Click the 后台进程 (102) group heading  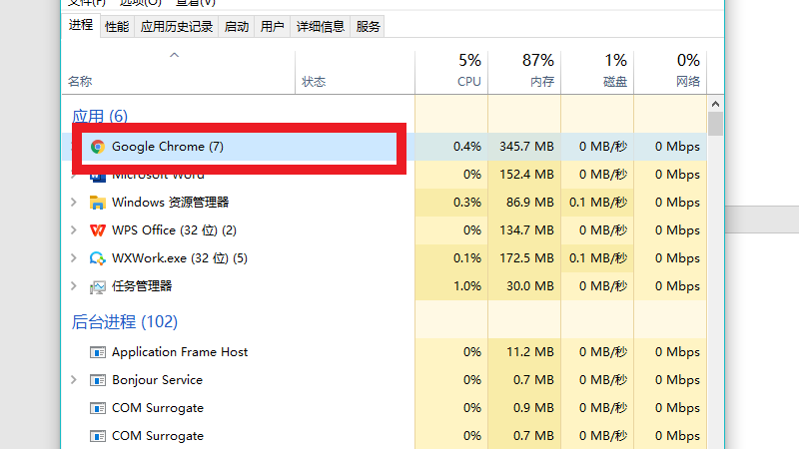pos(125,322)
